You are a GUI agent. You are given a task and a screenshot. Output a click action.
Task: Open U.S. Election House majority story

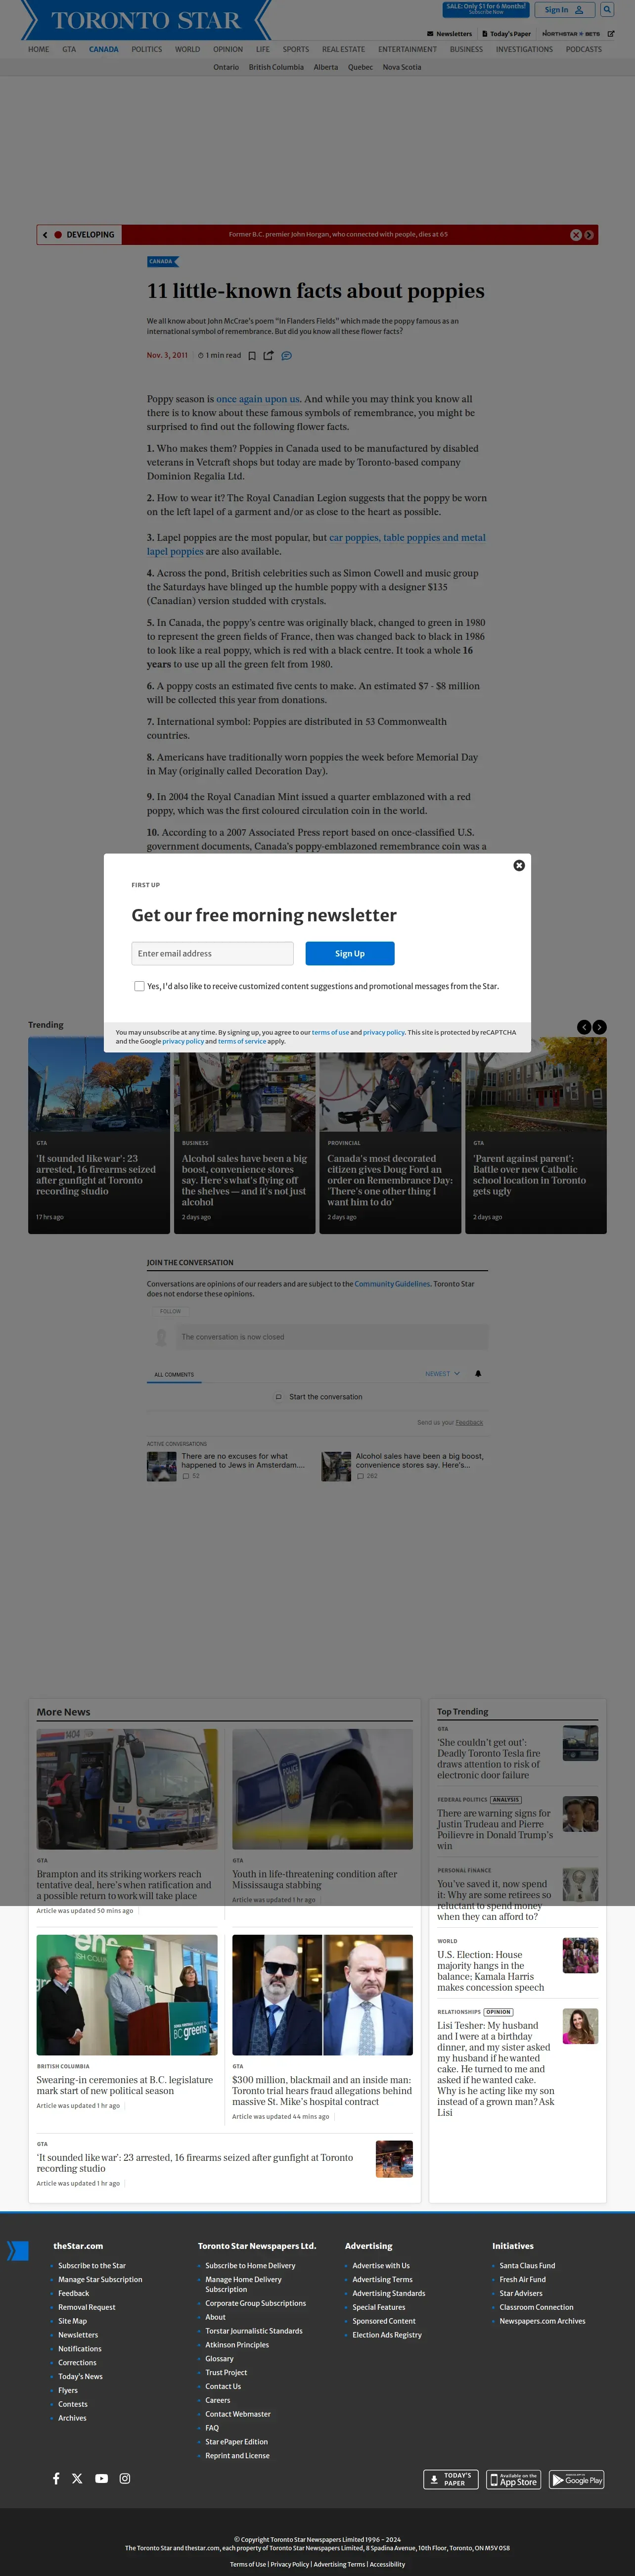[x=491, y=1970]
